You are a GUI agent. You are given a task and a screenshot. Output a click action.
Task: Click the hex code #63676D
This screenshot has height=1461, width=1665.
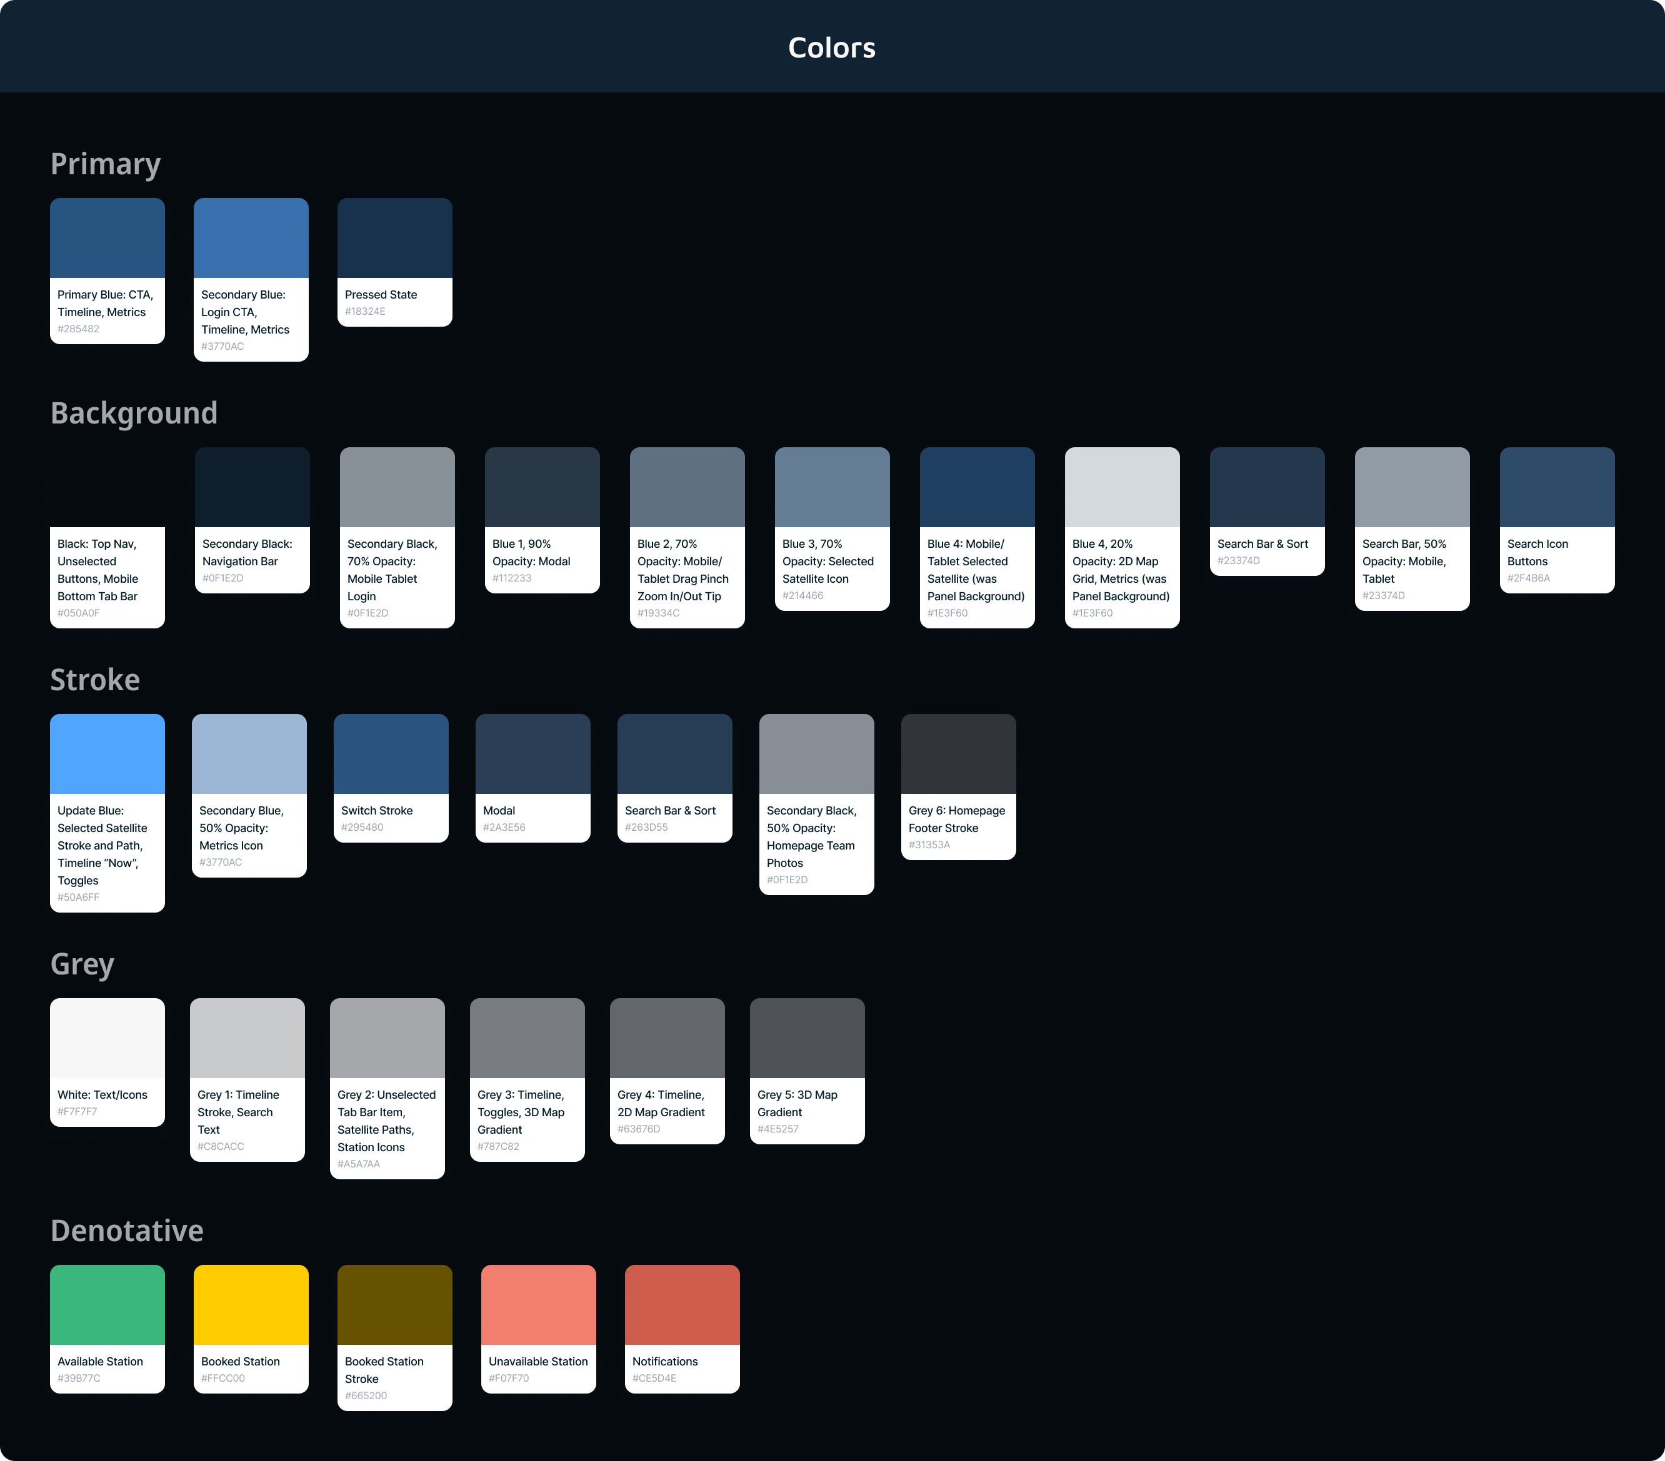[639, 1130]
